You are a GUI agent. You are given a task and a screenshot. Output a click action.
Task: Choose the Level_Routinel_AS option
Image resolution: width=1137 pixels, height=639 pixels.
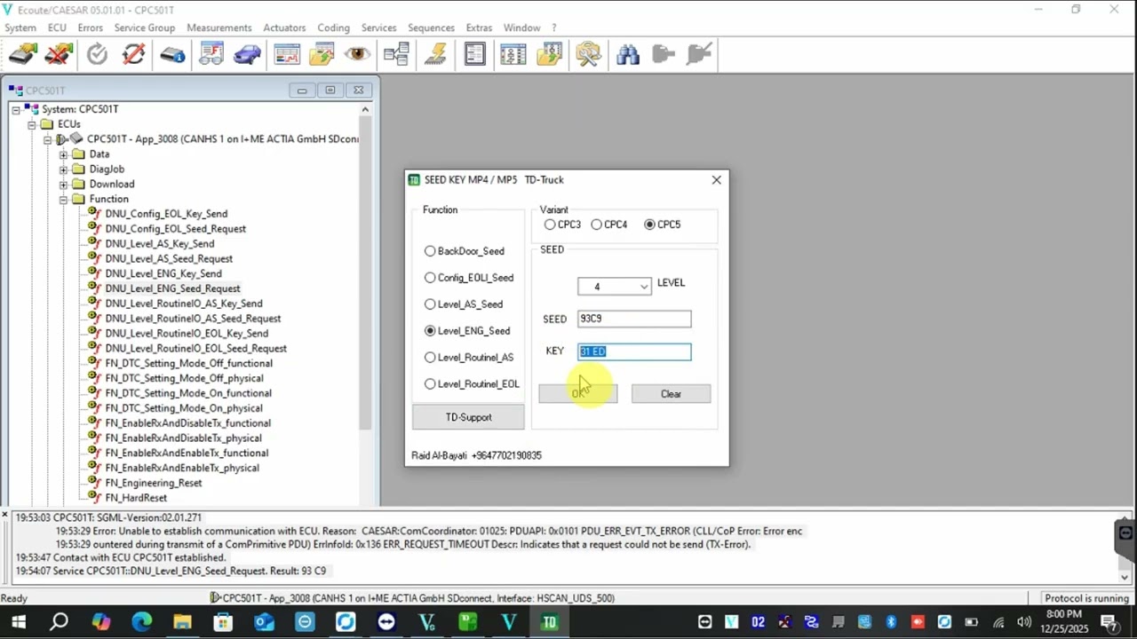[x=430, y=358]
